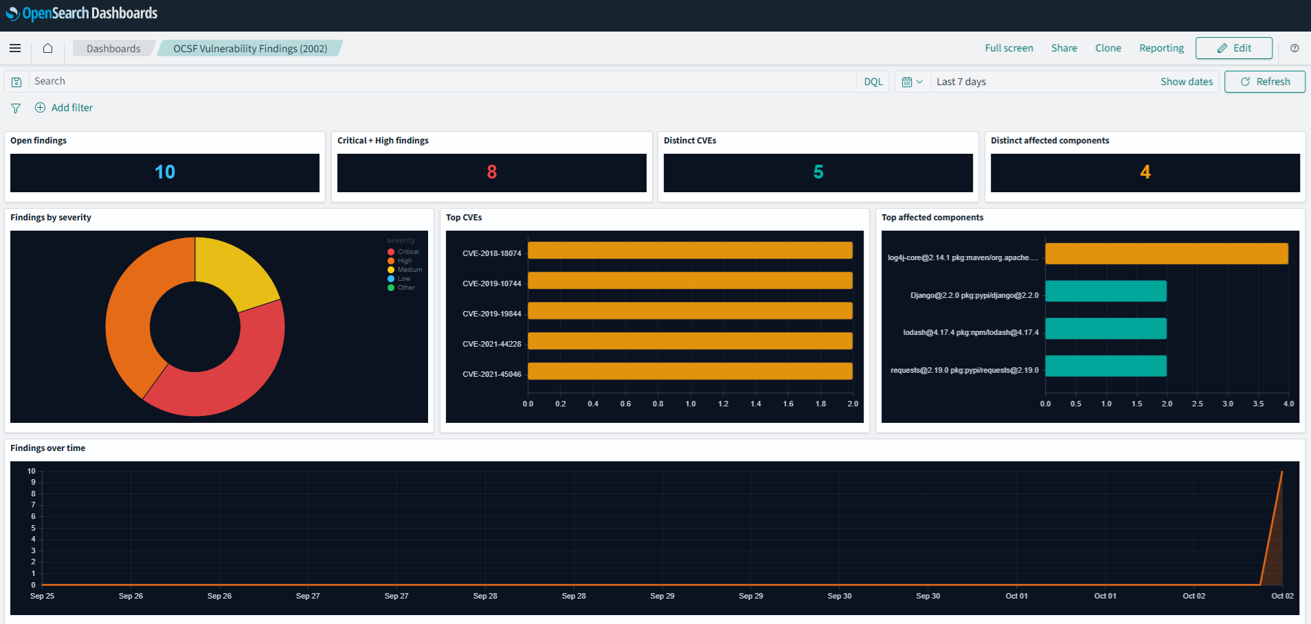This screenshot has width=1311, height=624.
Task: Click the Edit dashboard button
Action: coord(1234,48)
